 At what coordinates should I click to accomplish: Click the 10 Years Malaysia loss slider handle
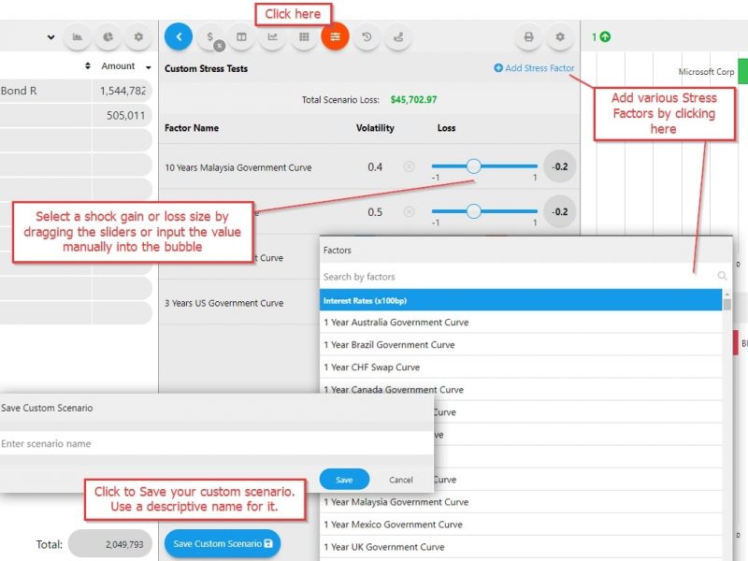[x=473, y=166]
